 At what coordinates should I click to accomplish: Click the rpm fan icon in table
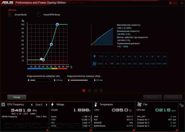[x=95, y=64]
